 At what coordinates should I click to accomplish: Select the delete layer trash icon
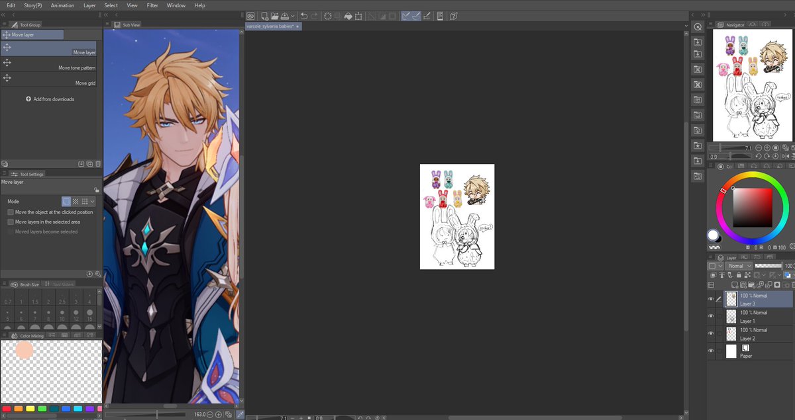793,285
